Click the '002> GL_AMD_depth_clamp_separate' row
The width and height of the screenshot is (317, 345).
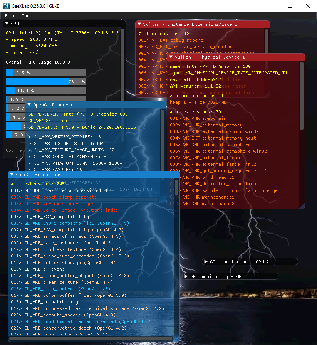tap(54, 197)
